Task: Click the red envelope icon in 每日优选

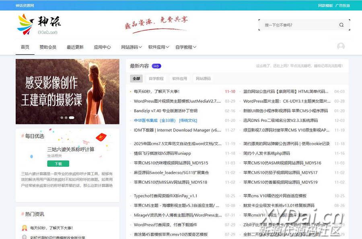Action: click(x=101, y=137)
